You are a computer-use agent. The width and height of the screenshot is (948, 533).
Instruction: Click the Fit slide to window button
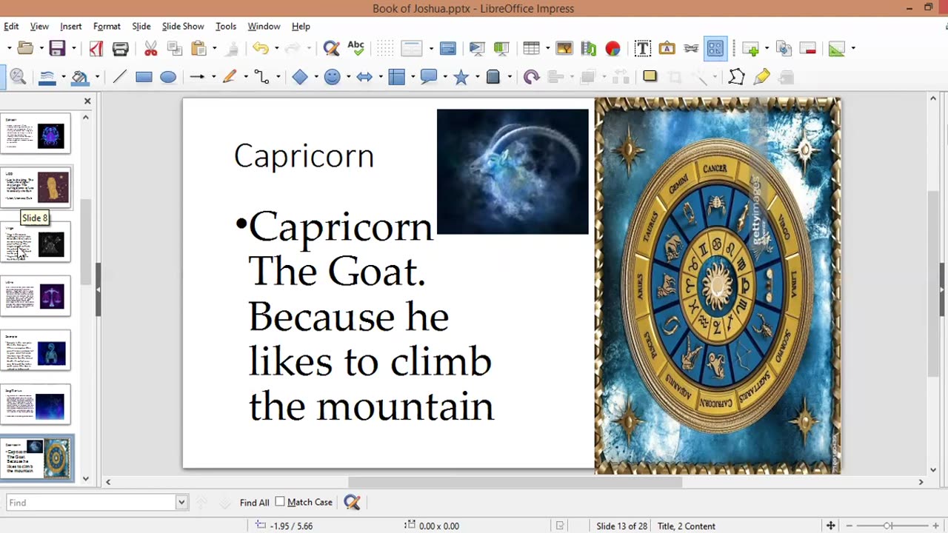pos(831,526)
